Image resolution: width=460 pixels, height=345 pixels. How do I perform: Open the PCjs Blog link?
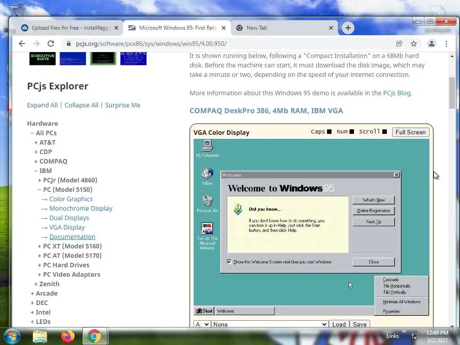(397, 93)
